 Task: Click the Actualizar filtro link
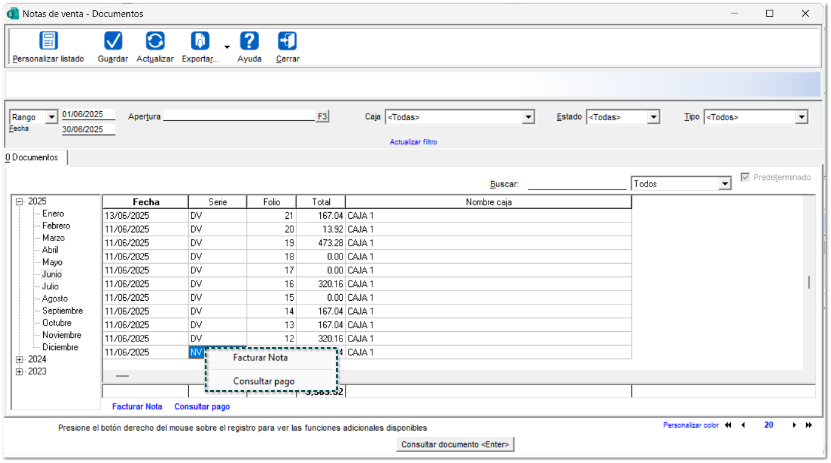click(413, 142)
